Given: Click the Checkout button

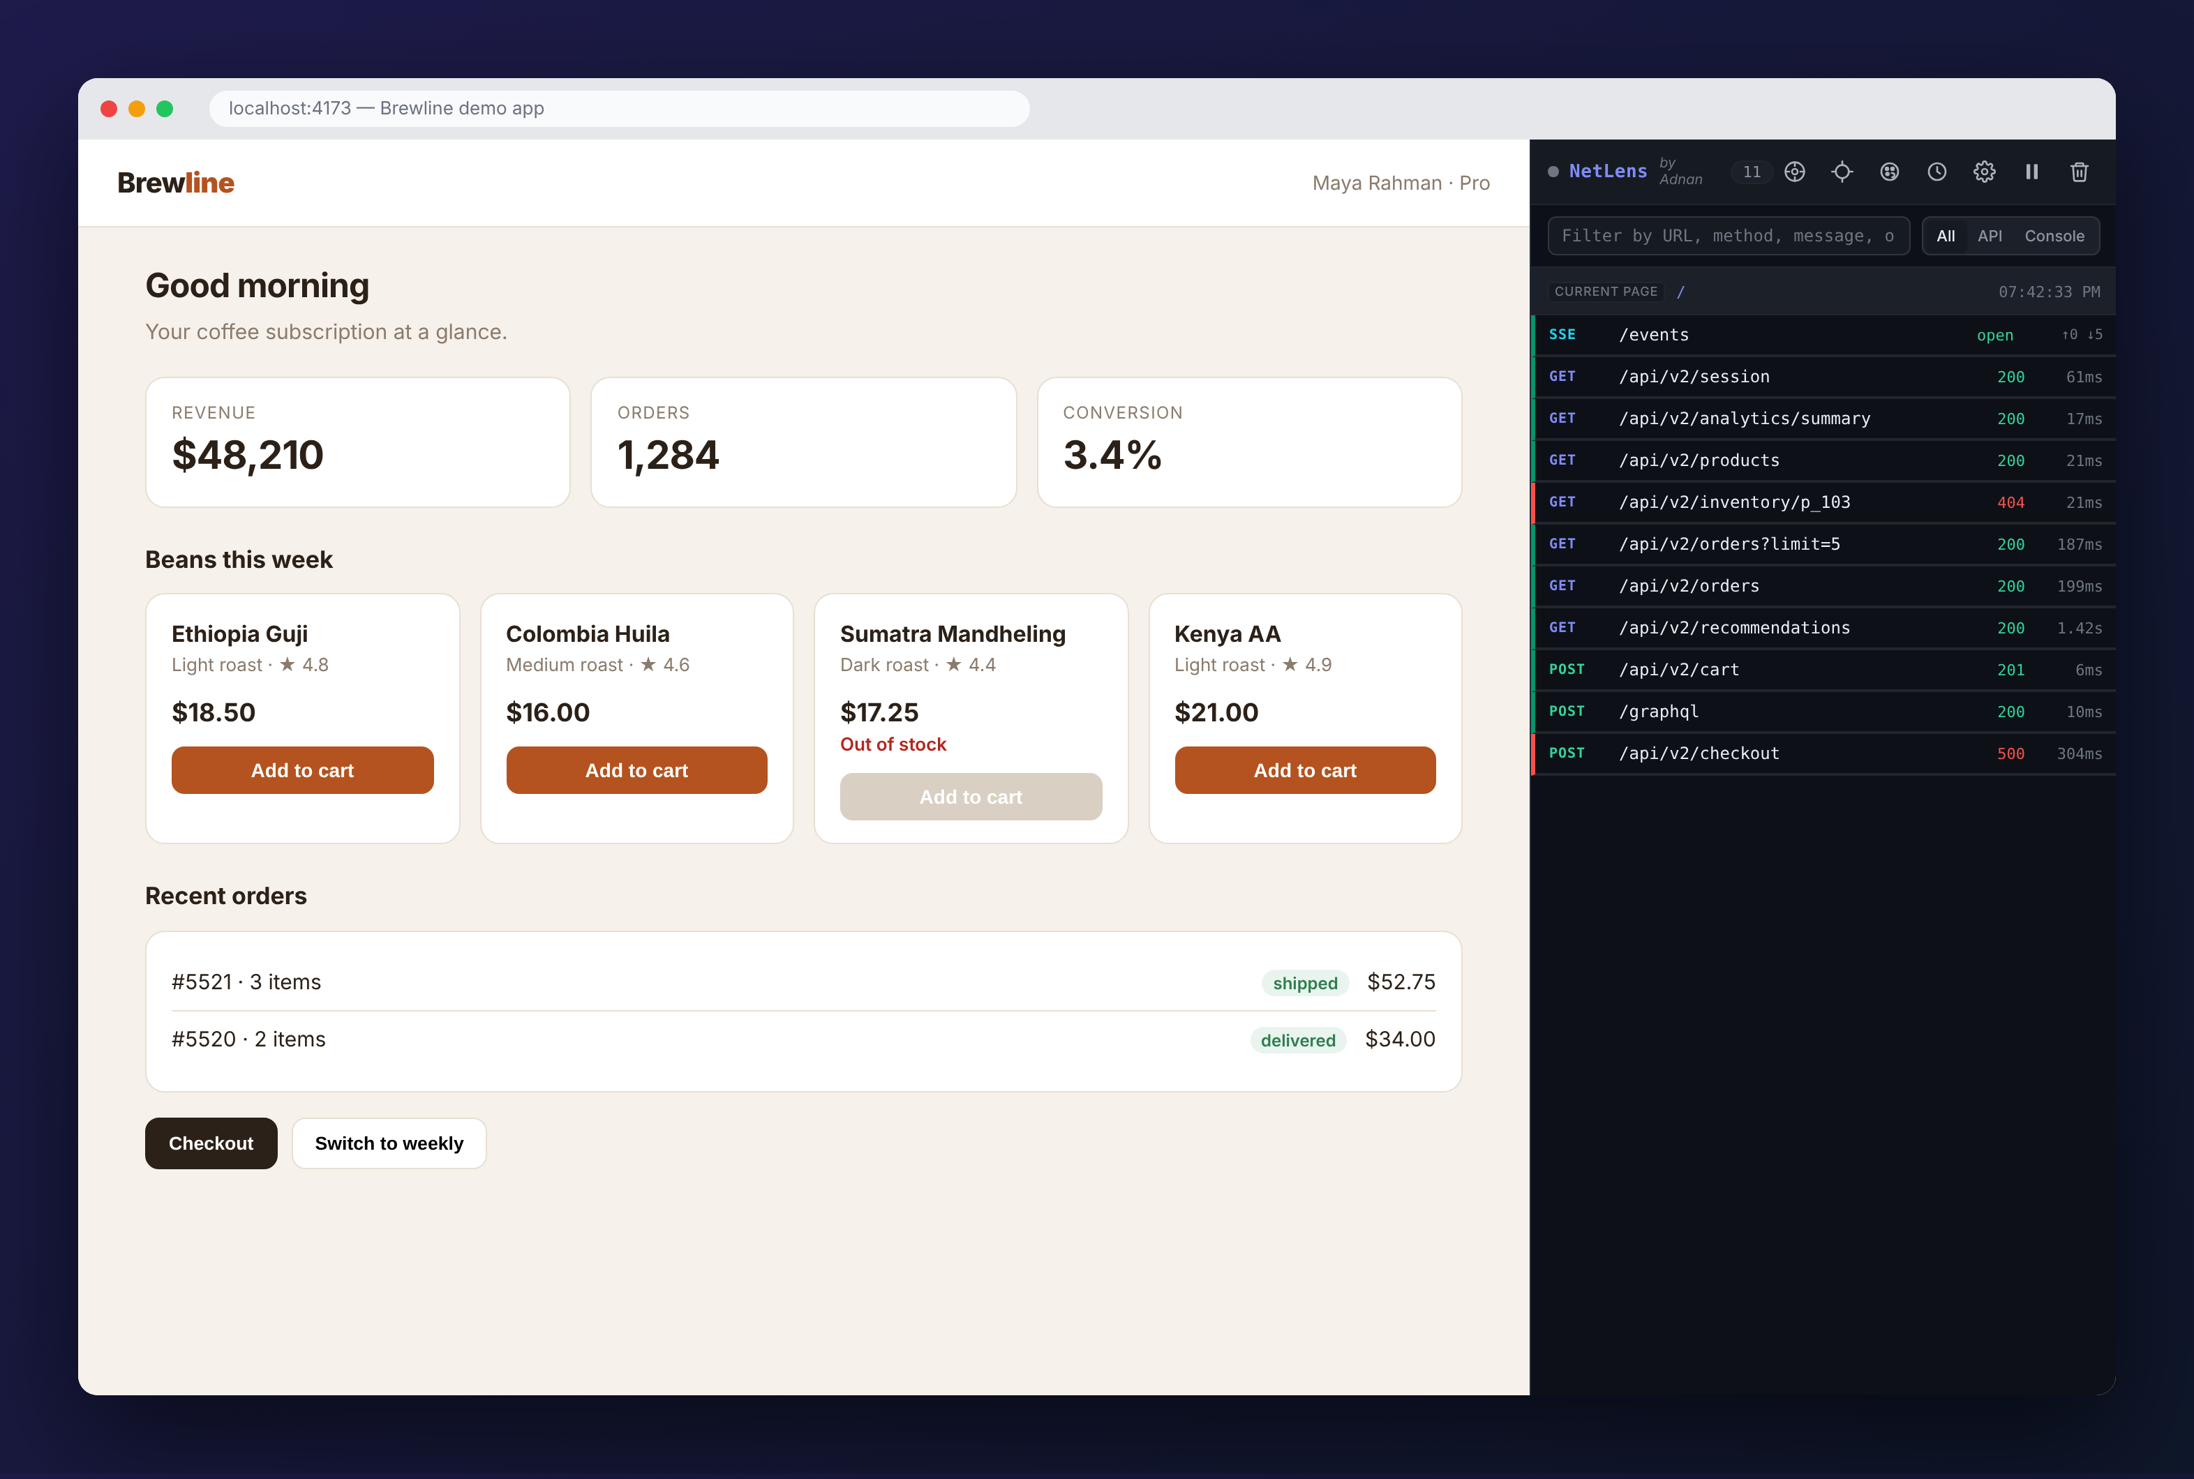Looking at the screenshot, I should 211,1143.
